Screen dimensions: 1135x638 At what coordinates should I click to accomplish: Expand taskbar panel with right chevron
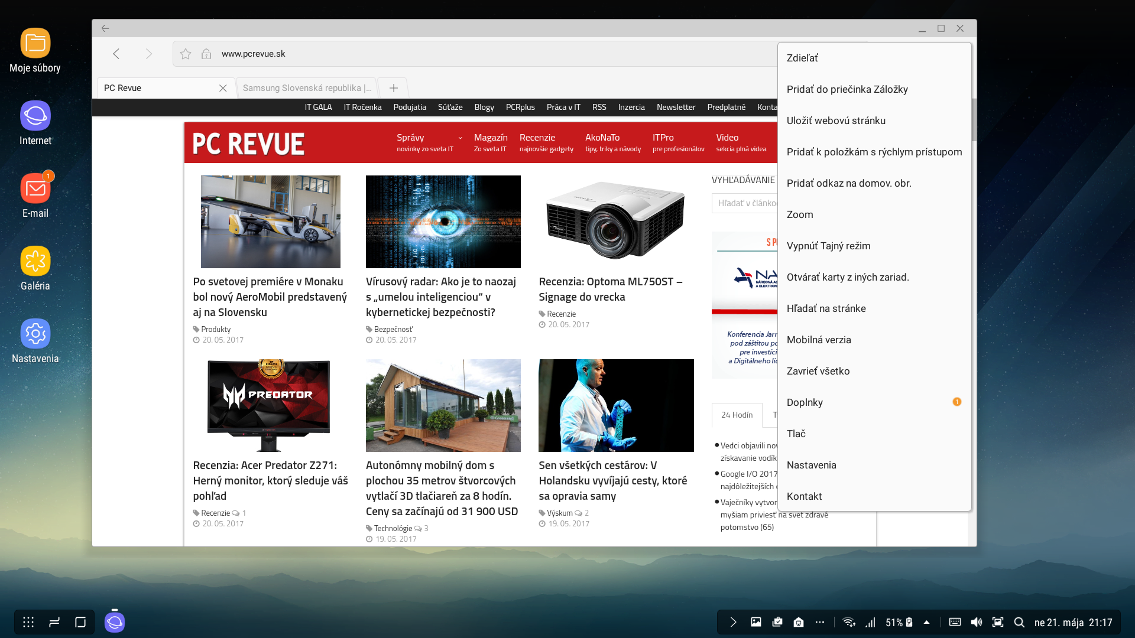click(733, 622)
